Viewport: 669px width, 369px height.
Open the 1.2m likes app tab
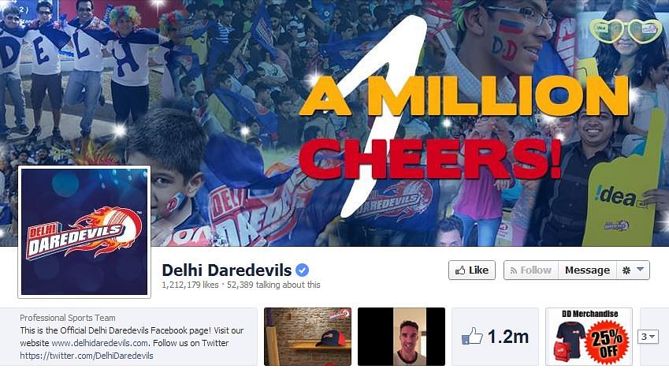tap(496, 337)
